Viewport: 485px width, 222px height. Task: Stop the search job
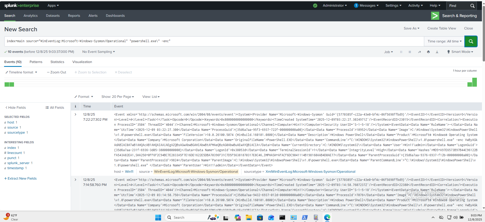point(410,52)
